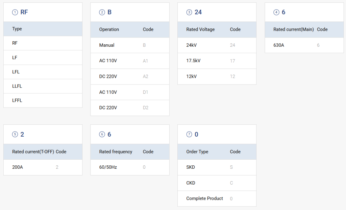Click the D2 code for DC 220V
The image size is (346, 210).
pyautogui.click(x=145, y=108)
